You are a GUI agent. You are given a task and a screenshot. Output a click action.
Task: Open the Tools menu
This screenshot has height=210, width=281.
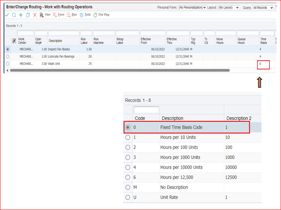pos(85,15)
